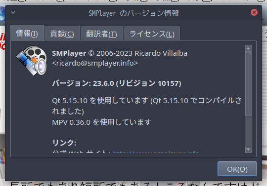
Task: Click the SMPlayer copyright line
Action: click(120, 53)
